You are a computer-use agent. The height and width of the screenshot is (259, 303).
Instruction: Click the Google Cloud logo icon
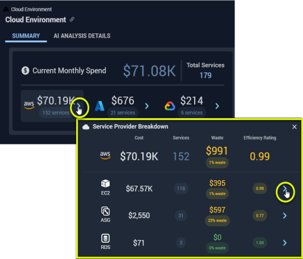click(x=170, y=106)
